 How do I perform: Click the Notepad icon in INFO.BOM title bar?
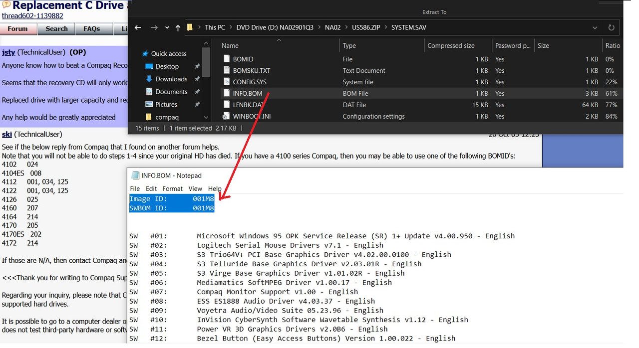(x=135, y=175)
